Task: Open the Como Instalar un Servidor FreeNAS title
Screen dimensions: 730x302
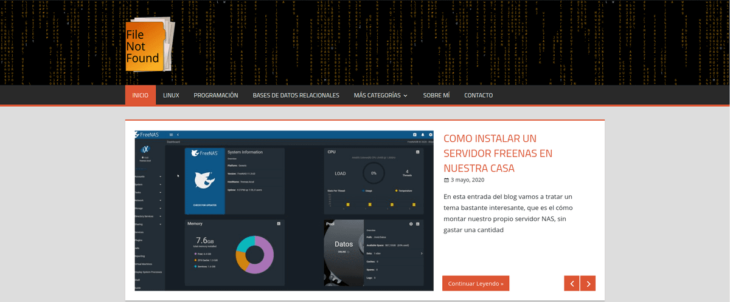Action: pyautogui.click(x=498, y=153)
